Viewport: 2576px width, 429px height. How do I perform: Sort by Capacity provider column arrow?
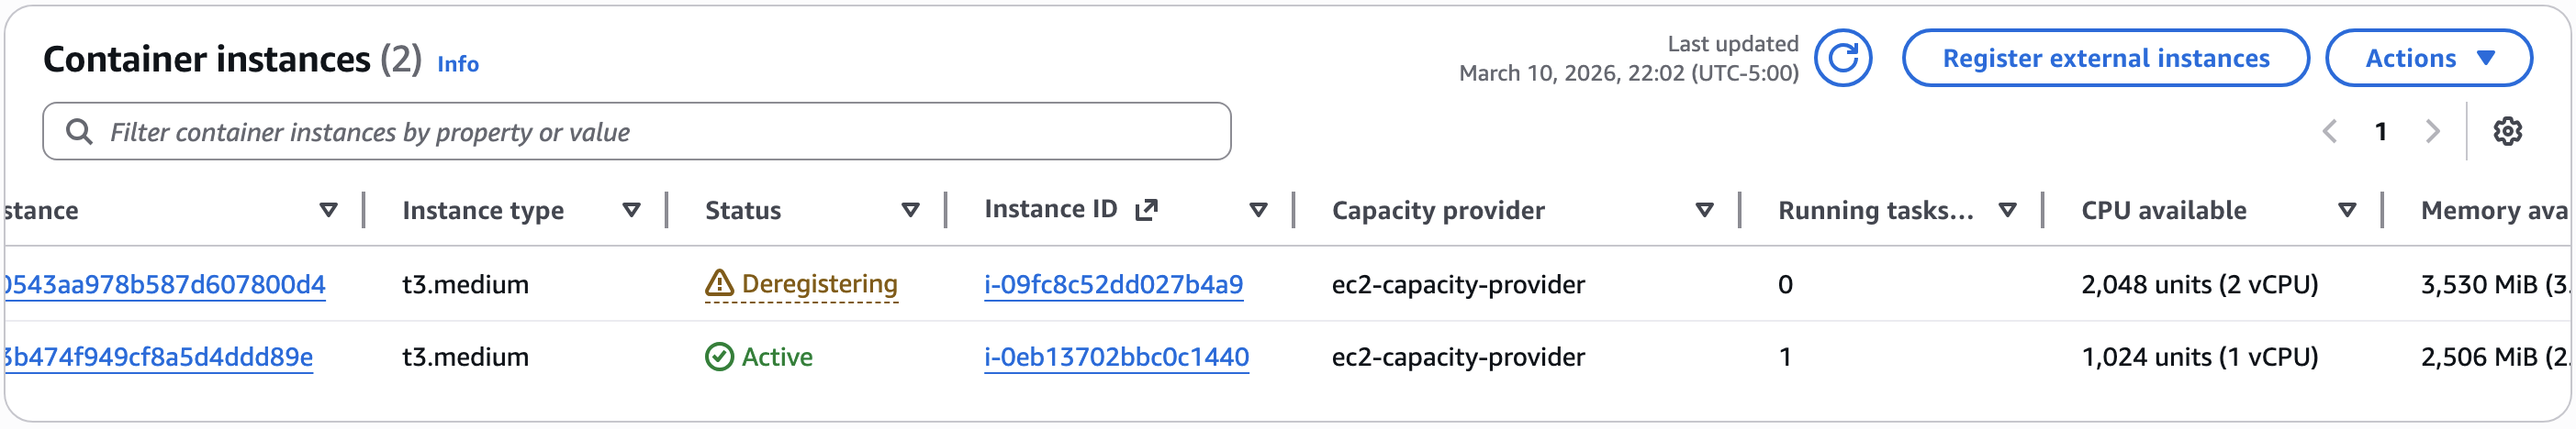pos(1704,211)
